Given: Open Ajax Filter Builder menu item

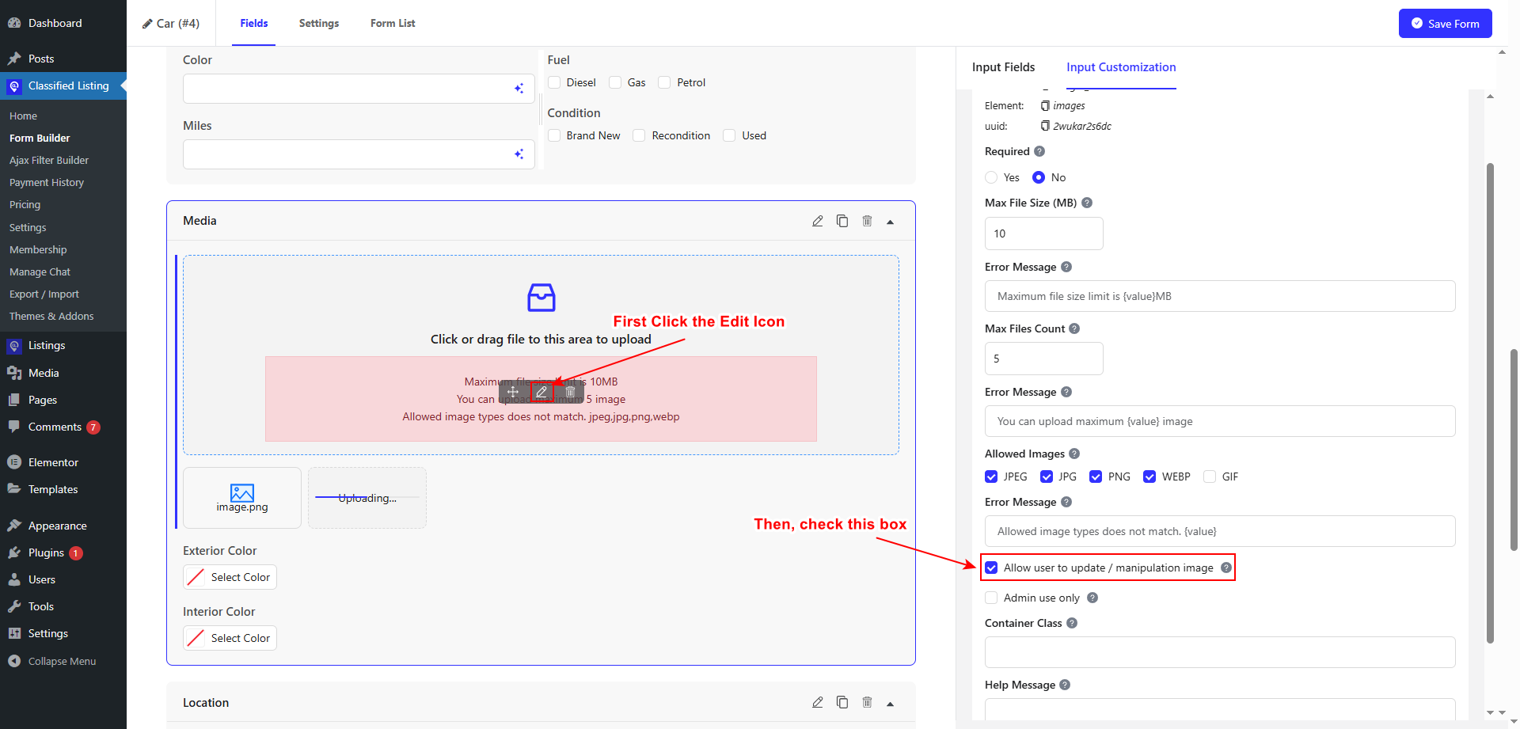Looking at the screenshot, I should point(49,160).
